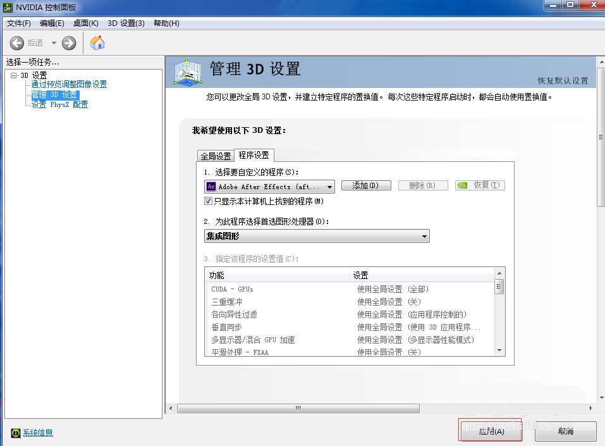Click horizontal scrollbar left arrow
This screenshot has height=446, width=605.
(171, 408)
